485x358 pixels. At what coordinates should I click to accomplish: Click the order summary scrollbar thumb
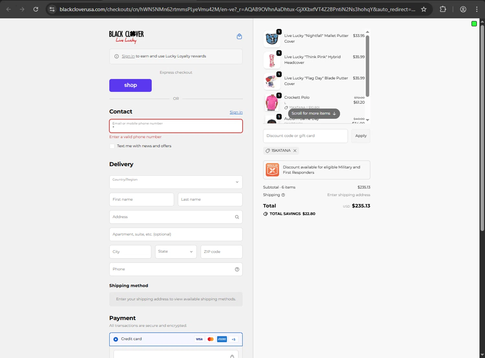pyautogui.click(x=367, y=66)
